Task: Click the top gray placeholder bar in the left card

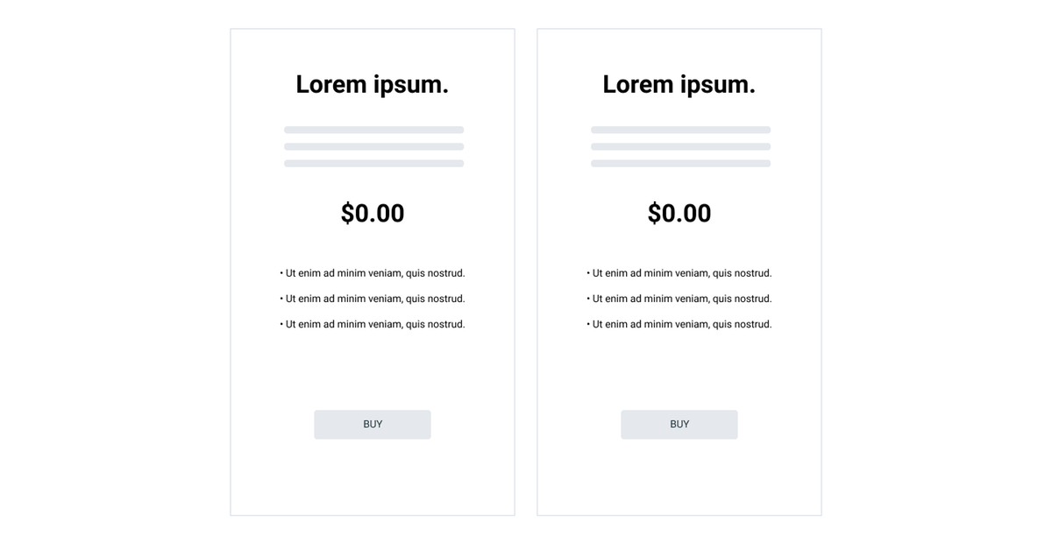Action: click(x=373, y=130)
